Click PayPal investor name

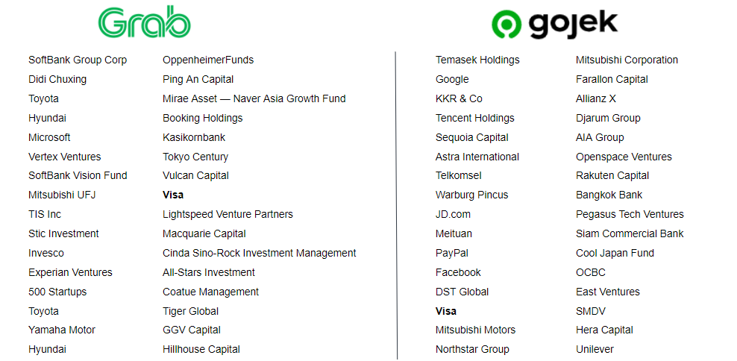point(452,253)
